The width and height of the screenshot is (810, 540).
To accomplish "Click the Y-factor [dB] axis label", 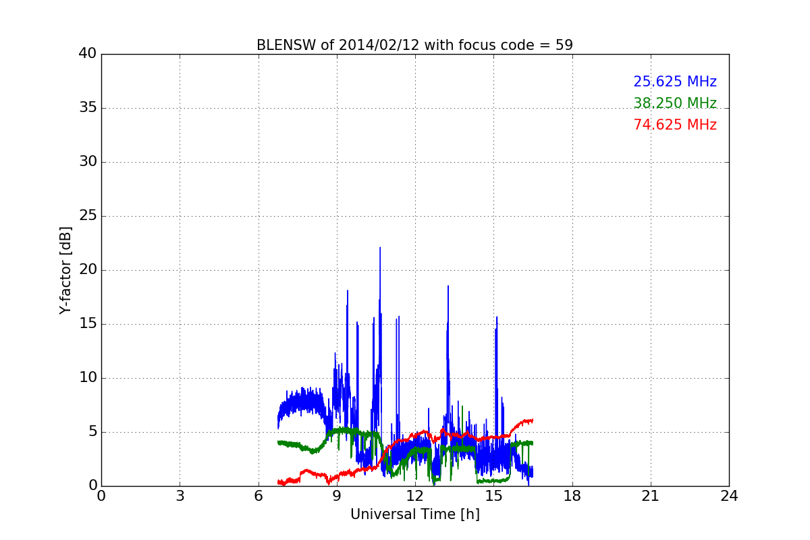I will coord(65,270).
